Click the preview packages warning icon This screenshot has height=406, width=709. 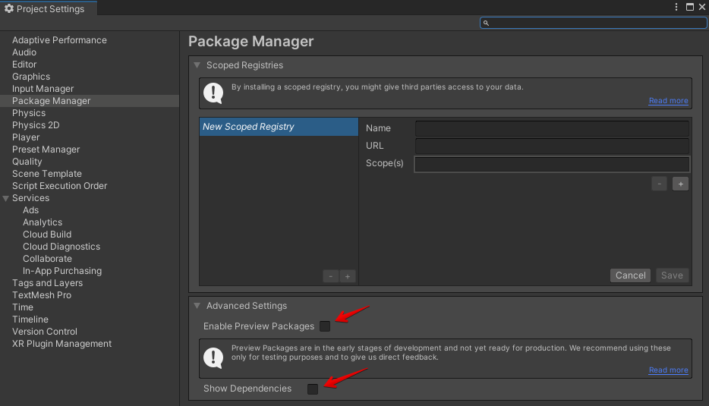pos(213,358)
